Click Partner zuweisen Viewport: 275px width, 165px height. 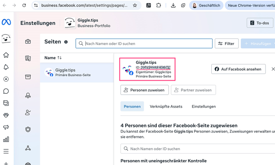coord(193,90)
